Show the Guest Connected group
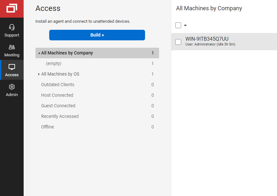This screenshot has width=277, height=196. pyautogui.click(x=58, y=106)
